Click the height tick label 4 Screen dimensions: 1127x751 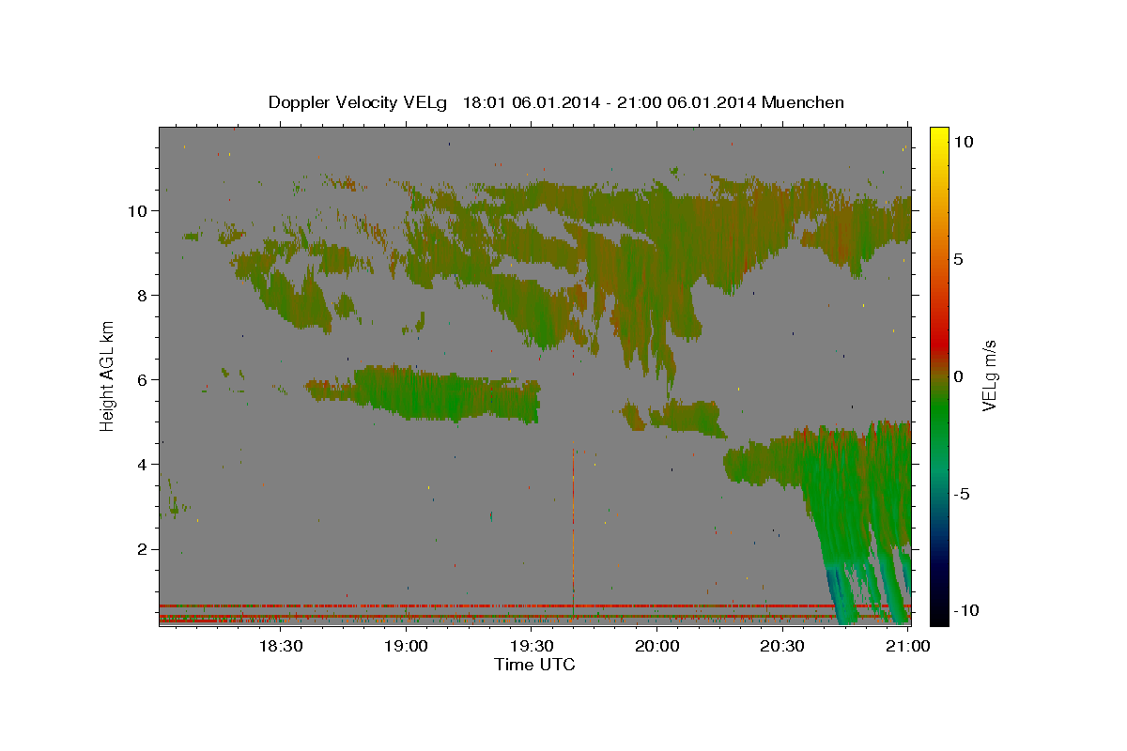pyautogui.click(x=143, y=464)
